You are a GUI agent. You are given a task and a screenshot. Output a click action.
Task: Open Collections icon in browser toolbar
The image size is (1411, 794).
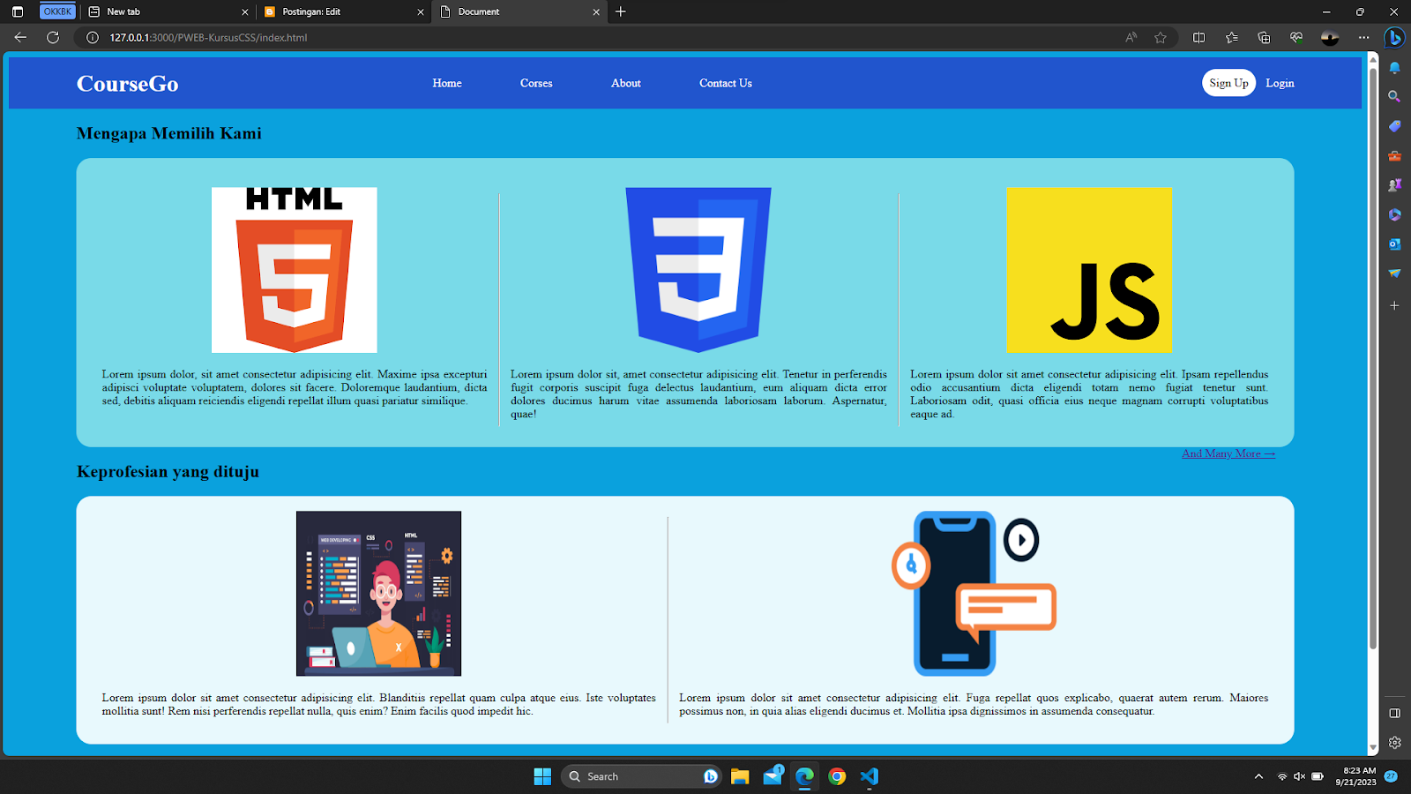[x=1264, y=37]
